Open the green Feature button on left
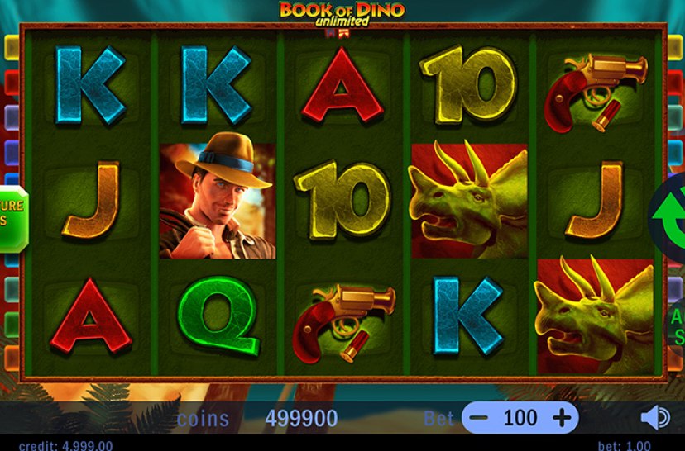Screen dimensions: 685x451 (x=13, y=220)
